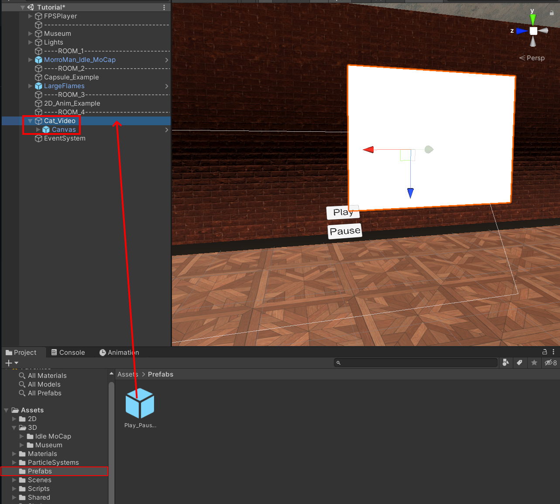560x504 pixels.
Task: Click the Play button in scene canvas
Action: point(343,212)
